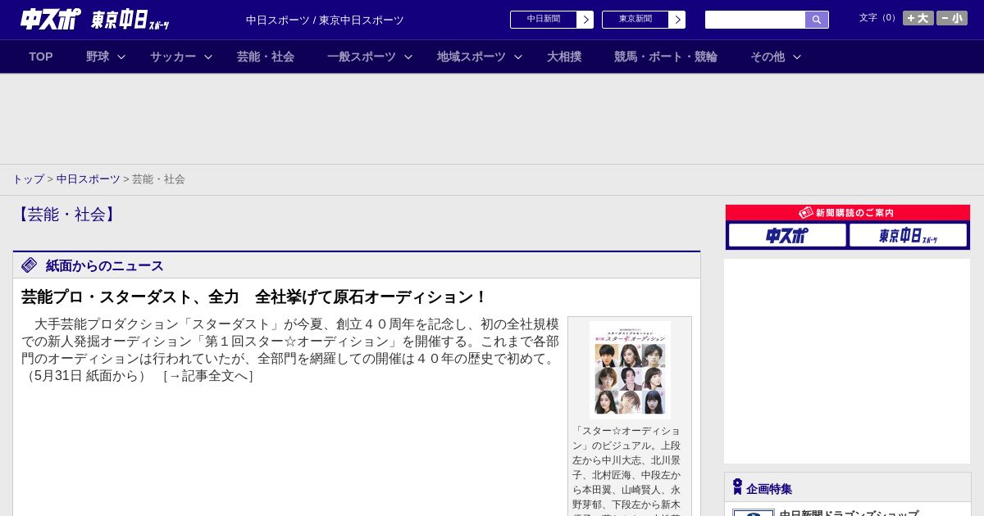
Task: Follow the 記事全文へ link
Action: [x=208, y=376]
